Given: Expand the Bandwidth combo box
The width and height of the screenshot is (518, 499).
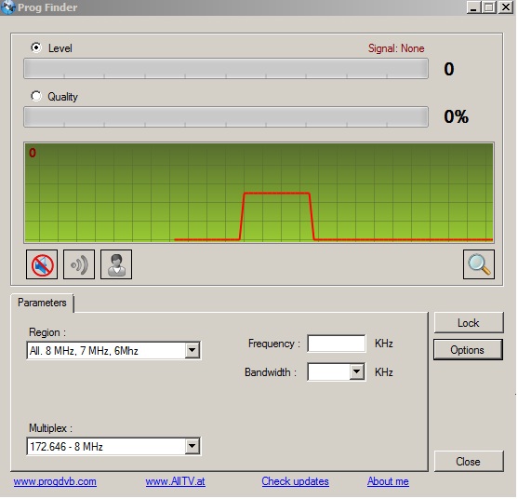Looking at the screenshot, I should (x=357, y=372).
